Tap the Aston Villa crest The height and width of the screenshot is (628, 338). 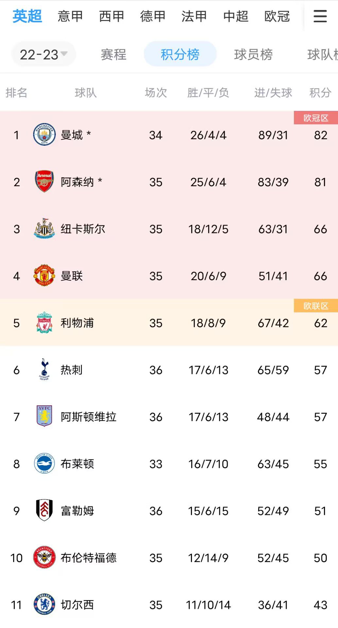(x=44, y=416)
